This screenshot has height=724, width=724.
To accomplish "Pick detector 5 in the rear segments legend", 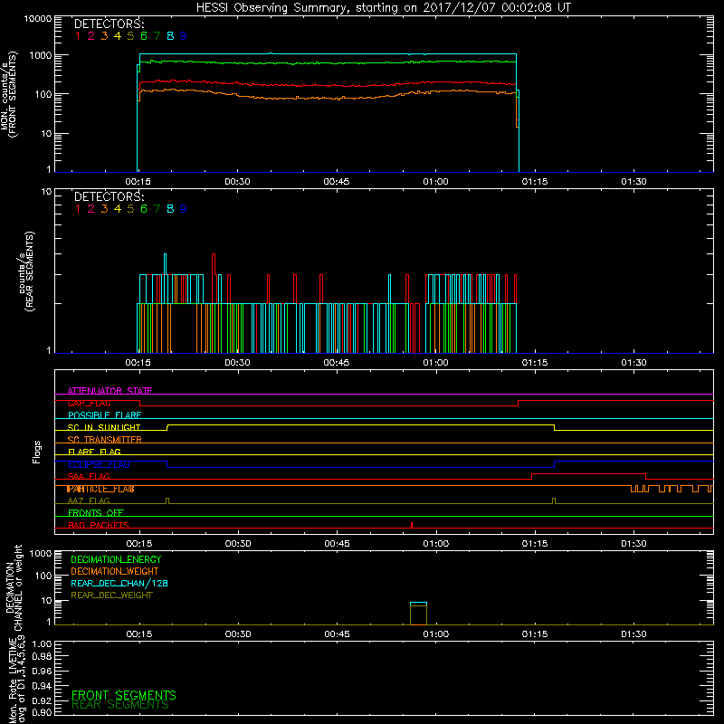I will 130,209.
